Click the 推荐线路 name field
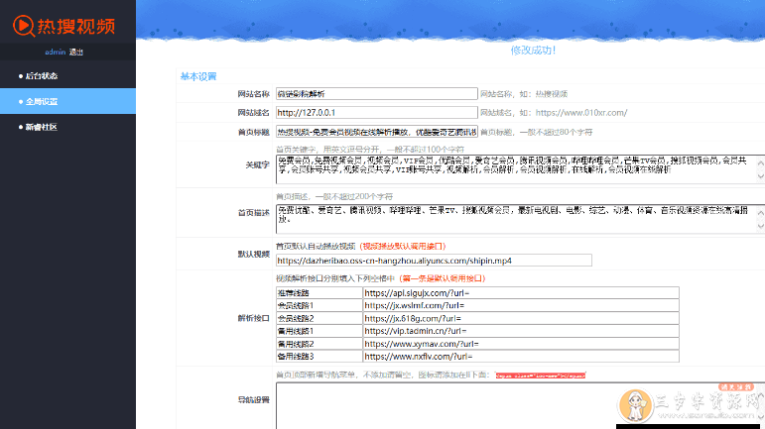765x429 pixels. click(x=319, y=293)
